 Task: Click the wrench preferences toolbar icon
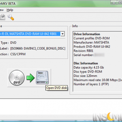(x=11, y=17)
